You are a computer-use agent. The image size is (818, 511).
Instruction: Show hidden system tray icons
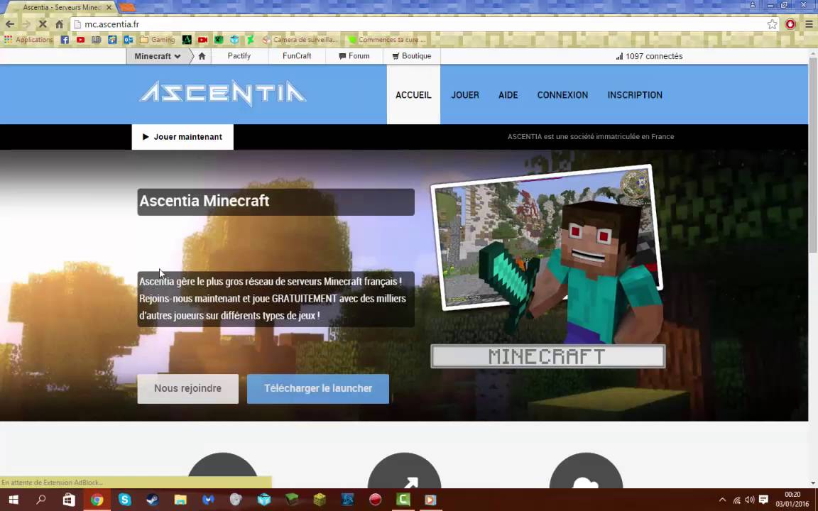pyautogui.click(x=723, y=500)
